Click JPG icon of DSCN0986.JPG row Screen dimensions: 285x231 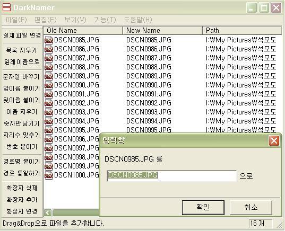tap(49, 49)
